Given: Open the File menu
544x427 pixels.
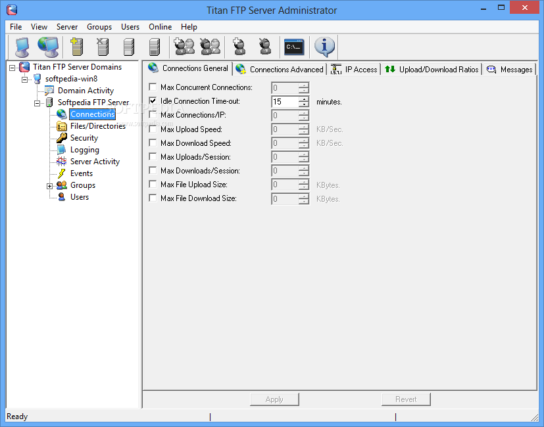Looking at the screenshot, I should pyautogui.click(x=16, y=27).
